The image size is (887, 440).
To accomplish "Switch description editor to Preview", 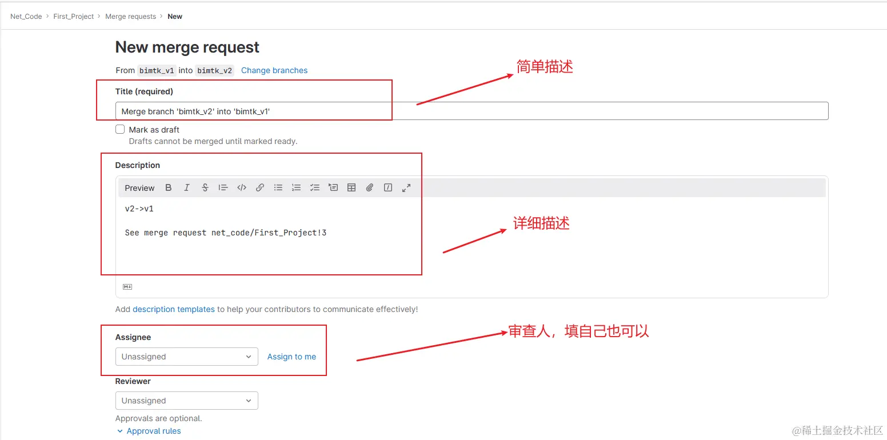I will coord(139,188).
